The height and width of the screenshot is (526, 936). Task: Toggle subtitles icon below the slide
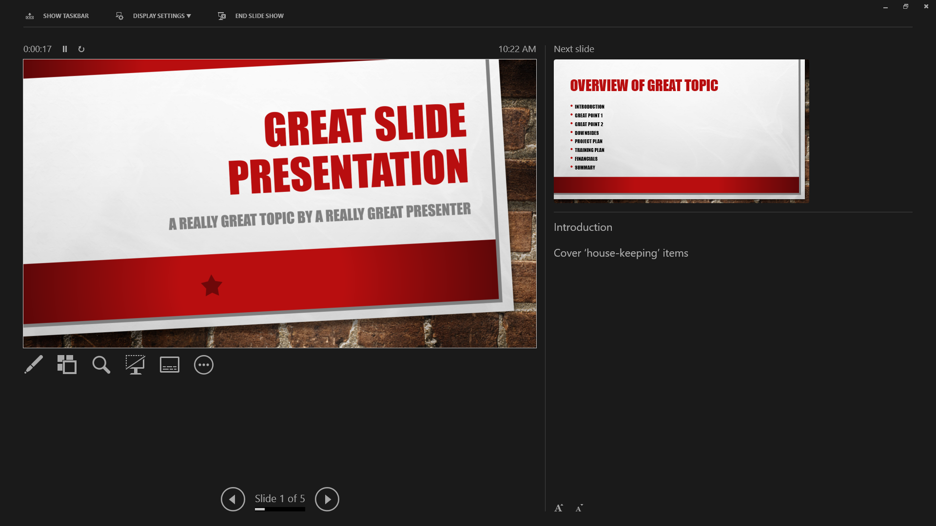[x=170, y=365]
